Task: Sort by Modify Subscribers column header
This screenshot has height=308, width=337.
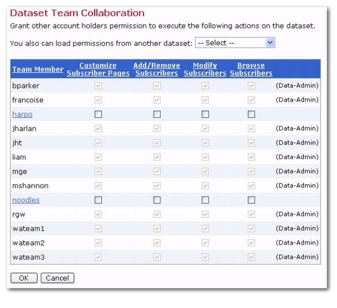Action: (205, 69)
